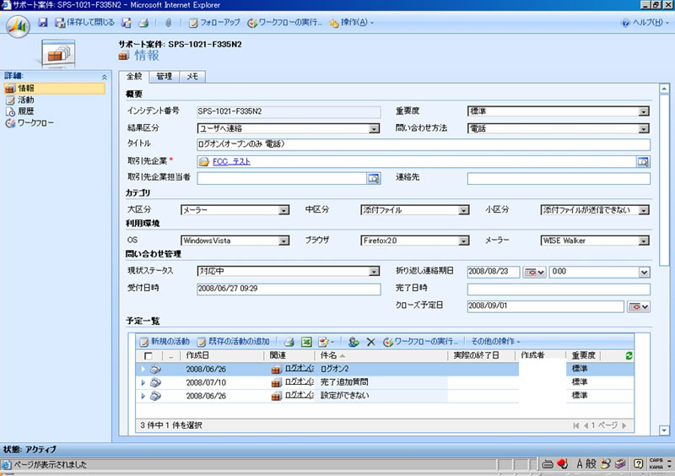Image resolution: width=675 pixels, height=476 pixels.
Task: Open その他の操作 more actions menu
Action: 495,342
